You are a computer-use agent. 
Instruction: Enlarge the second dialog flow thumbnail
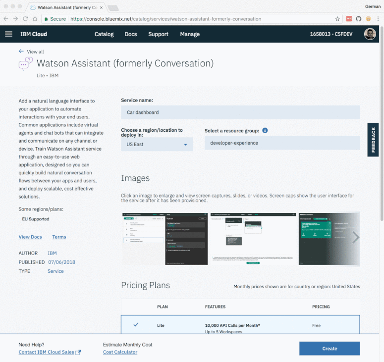[x=253, y=239]
